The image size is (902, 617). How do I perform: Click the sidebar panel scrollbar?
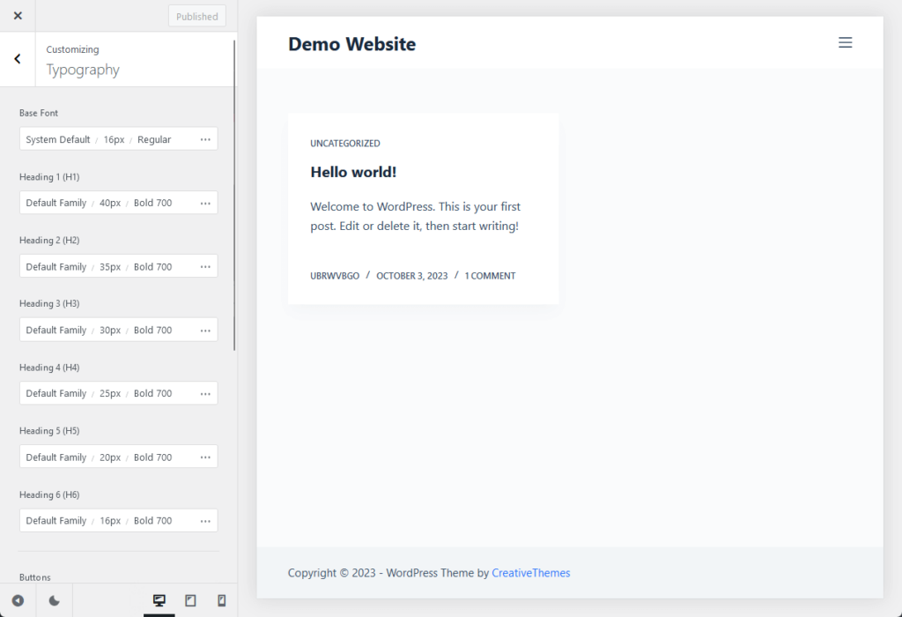234,196
